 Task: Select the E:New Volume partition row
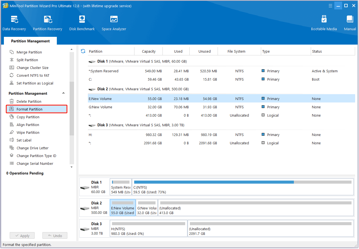(221, 99)
